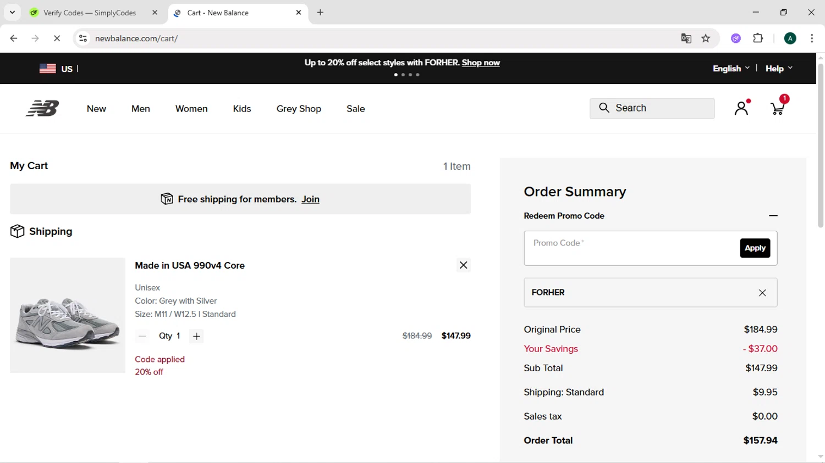Click the translate page icon
825x463 pixels.
pyautogui.click(x=686, y=38)
